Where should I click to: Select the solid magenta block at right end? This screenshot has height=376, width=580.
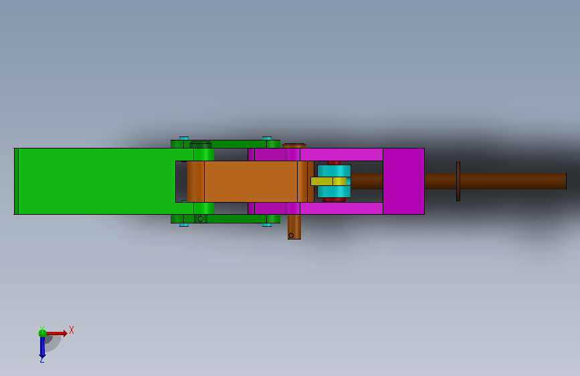tap(403, 181)
